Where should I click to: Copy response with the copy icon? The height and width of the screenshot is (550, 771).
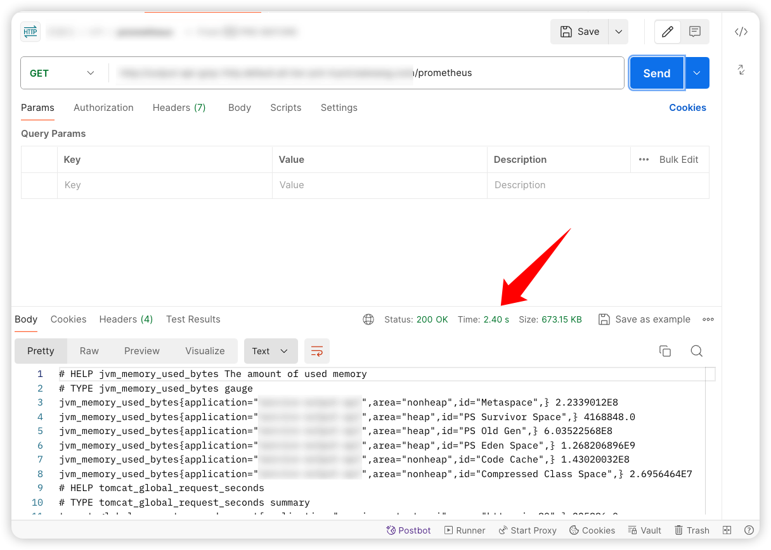click(x=665, y=351)
